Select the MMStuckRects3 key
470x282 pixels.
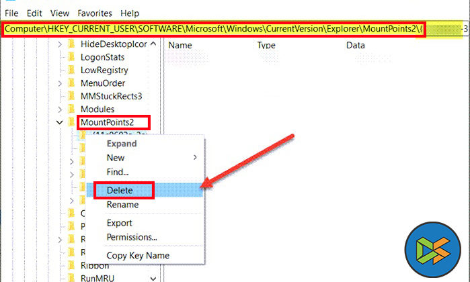(x=111, y=96)
